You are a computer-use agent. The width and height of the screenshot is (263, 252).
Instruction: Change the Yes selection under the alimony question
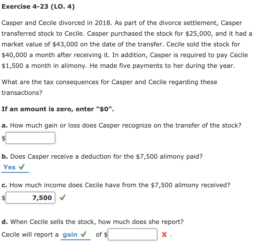9,167
